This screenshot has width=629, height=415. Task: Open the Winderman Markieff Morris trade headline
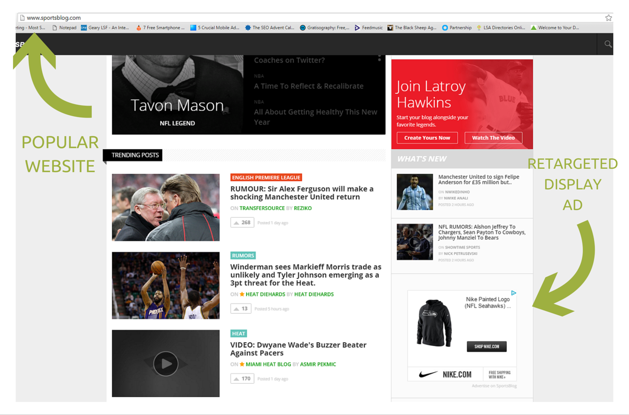[306, 275]
